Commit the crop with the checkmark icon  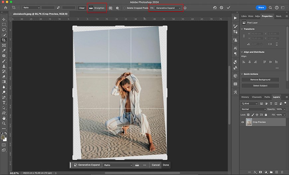pyautogui.click(x=228, y=8)
